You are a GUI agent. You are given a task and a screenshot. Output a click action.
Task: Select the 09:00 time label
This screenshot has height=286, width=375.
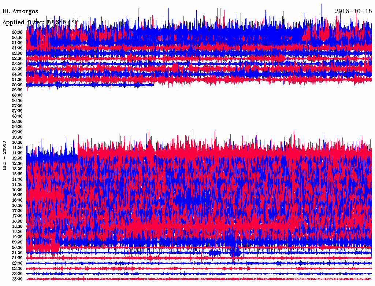17,126
